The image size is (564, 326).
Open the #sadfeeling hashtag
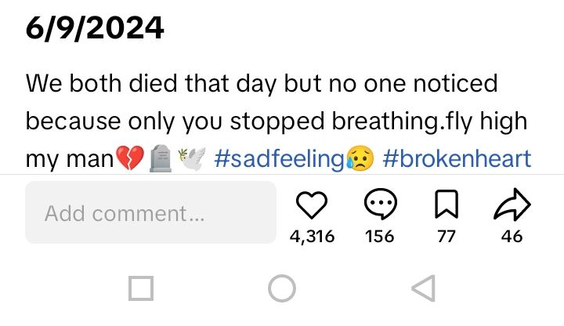[x=279, y=160]
